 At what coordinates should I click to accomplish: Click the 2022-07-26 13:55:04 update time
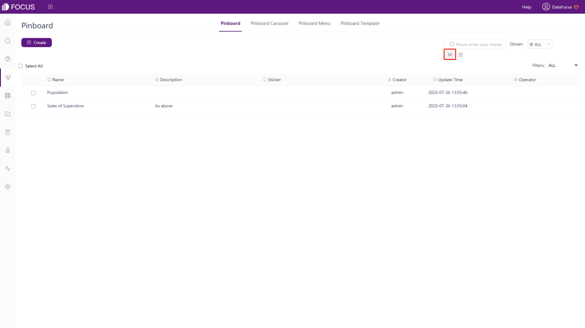448,106
